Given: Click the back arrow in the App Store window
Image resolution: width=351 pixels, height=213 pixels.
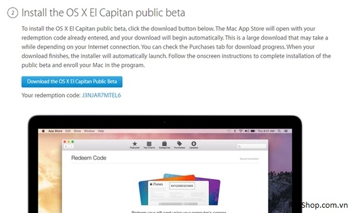Looking at the screenshot, I should click(66, 146).
